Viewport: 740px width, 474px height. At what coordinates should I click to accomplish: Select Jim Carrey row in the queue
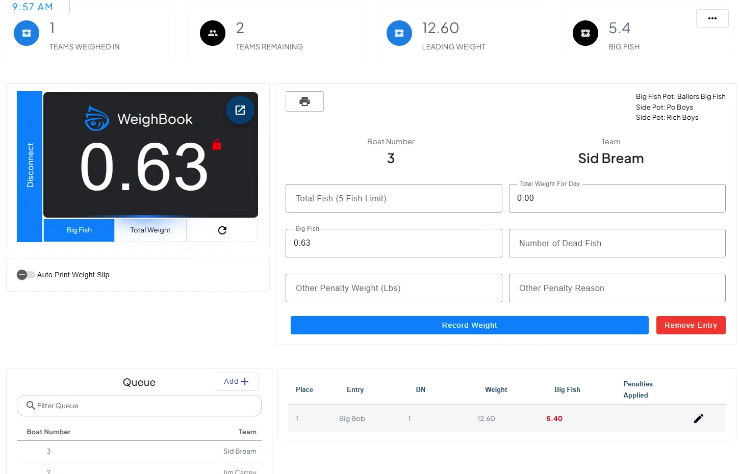tap(139, 469)
